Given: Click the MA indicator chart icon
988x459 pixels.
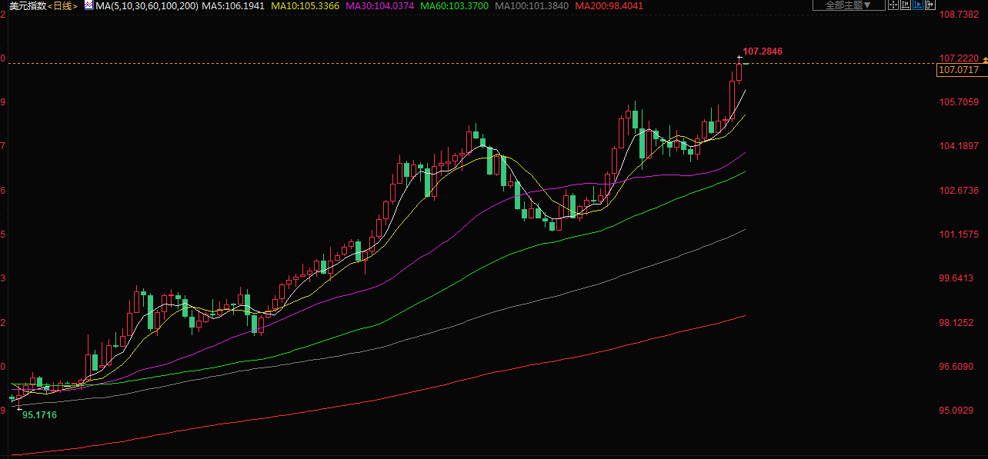Looking at the screenshot, I should [88, 5].
